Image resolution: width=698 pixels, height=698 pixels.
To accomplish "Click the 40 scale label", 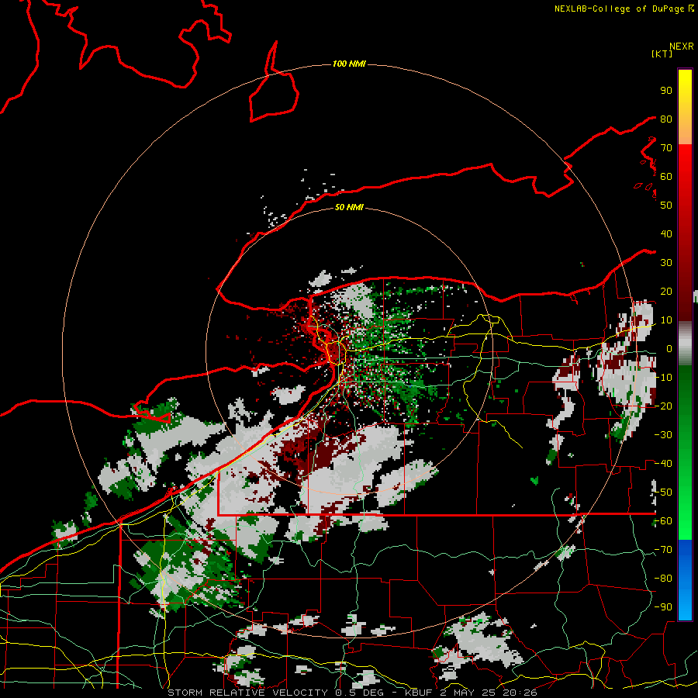I will 666,233.
